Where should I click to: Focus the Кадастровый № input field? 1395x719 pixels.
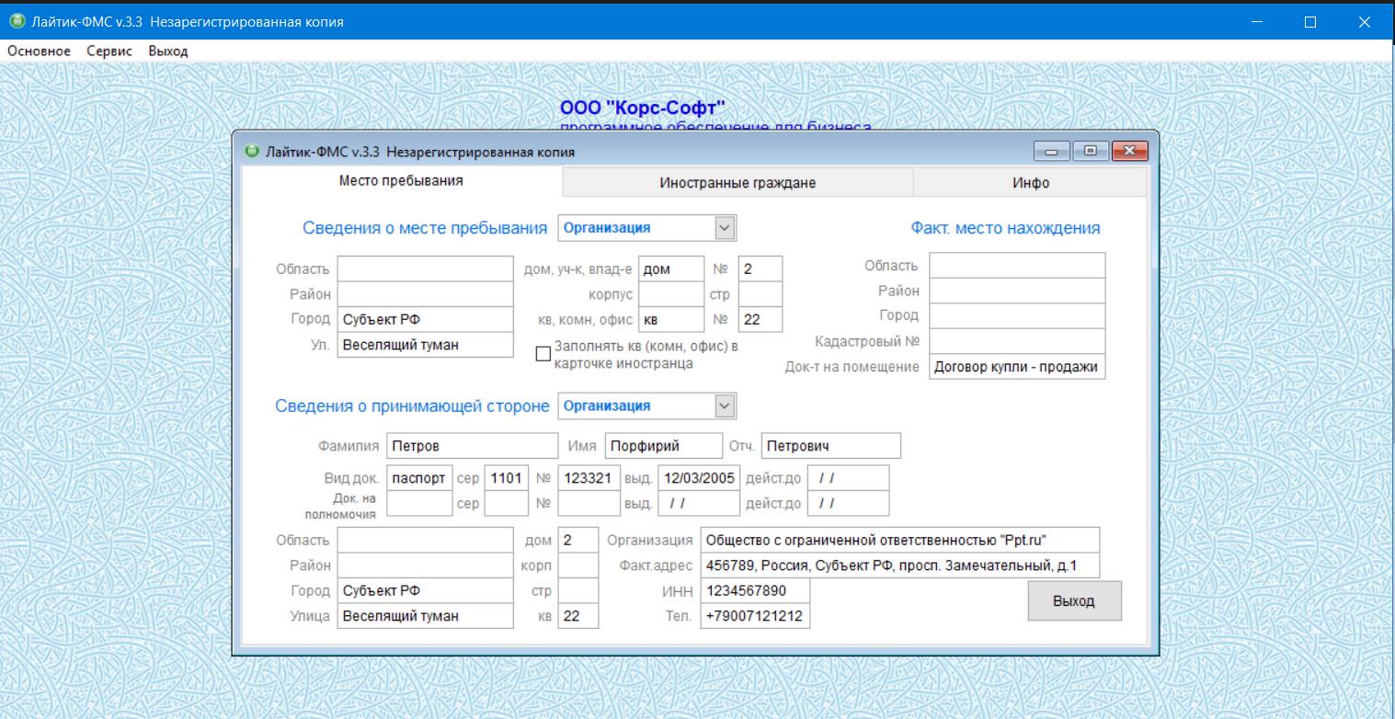point(1016,342)
